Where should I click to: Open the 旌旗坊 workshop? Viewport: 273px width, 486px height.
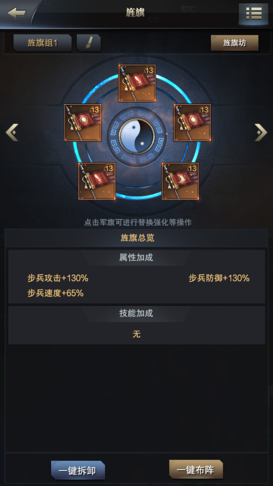click(235, 43)
